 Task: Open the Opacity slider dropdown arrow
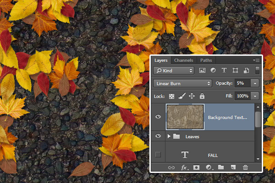254,83
